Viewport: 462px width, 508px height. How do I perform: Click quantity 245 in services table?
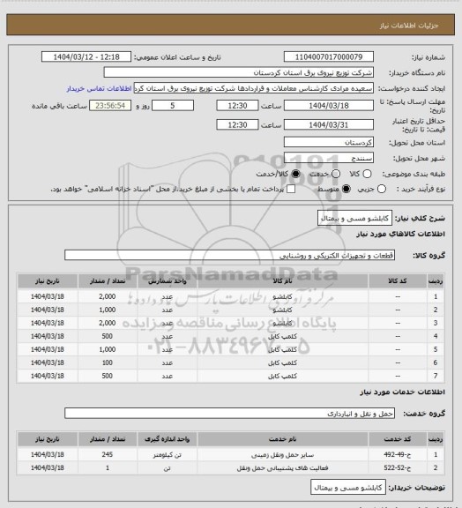coord(108,454)
